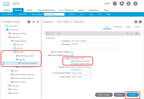
Task: Click the orange major fault icon
Action: click(51, 34)
